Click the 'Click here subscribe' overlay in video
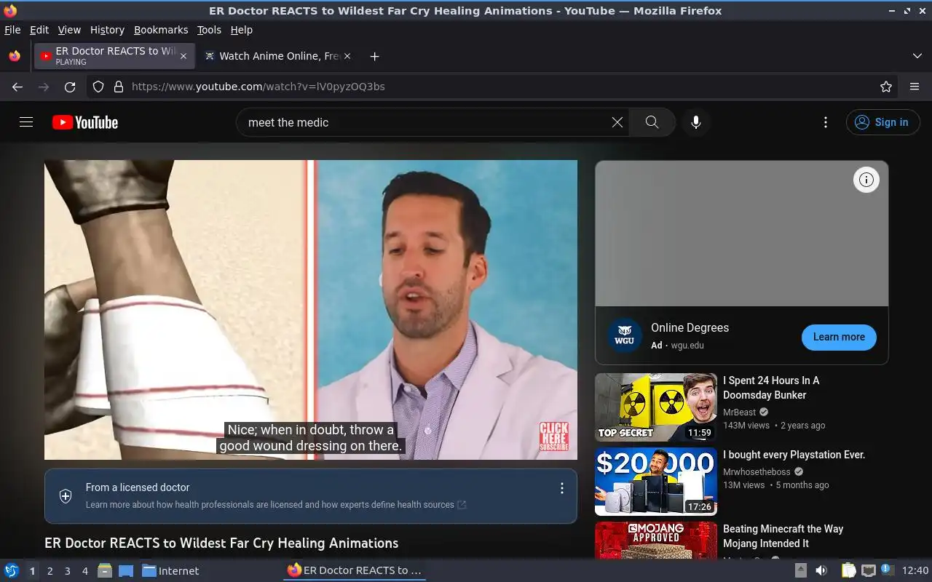932x582 pixels. pyautogui.click(x=553, y=436)
